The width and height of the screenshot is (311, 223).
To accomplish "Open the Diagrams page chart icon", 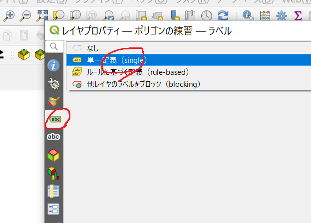I will pyautogui.click(x=53, y=174).
